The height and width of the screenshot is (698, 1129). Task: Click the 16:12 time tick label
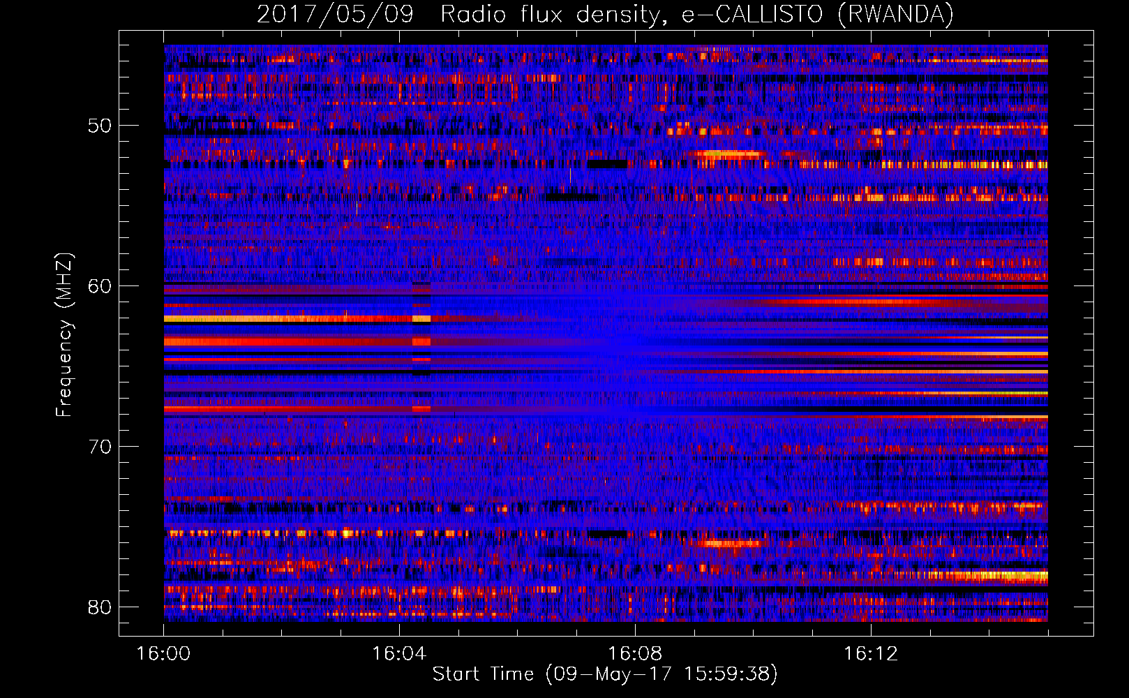(871, 653)
